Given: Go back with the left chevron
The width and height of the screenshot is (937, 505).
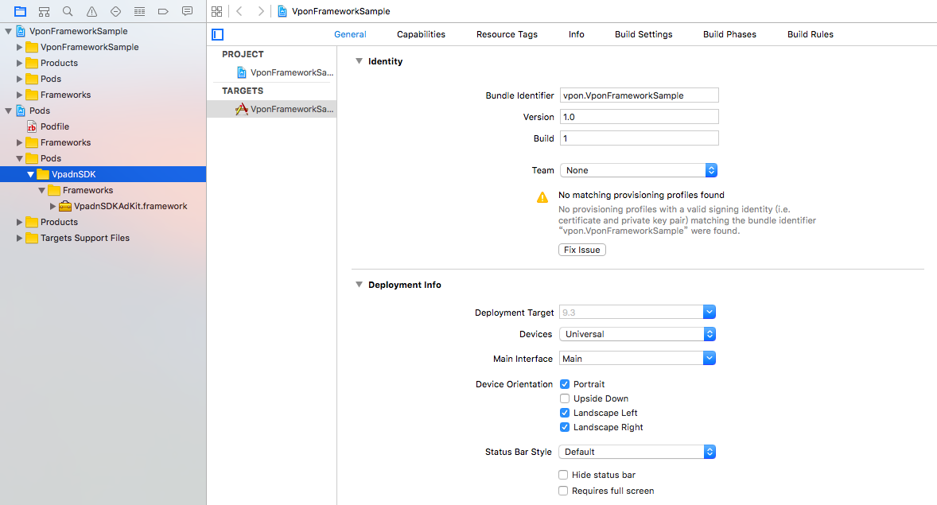Looking at the screenshot, I should (x=239, y=11).
